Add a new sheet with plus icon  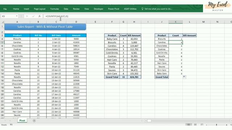click(34, 121)
